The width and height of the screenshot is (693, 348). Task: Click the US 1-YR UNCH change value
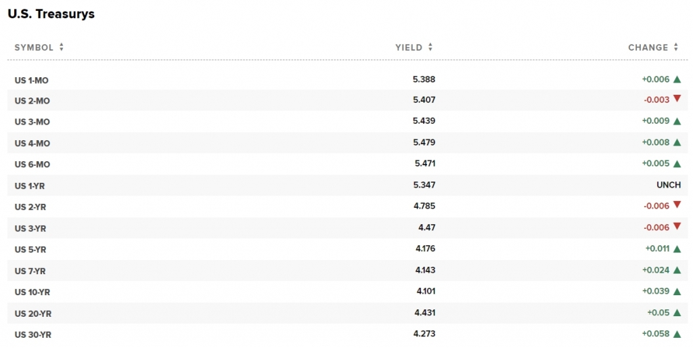click(668, 185)
